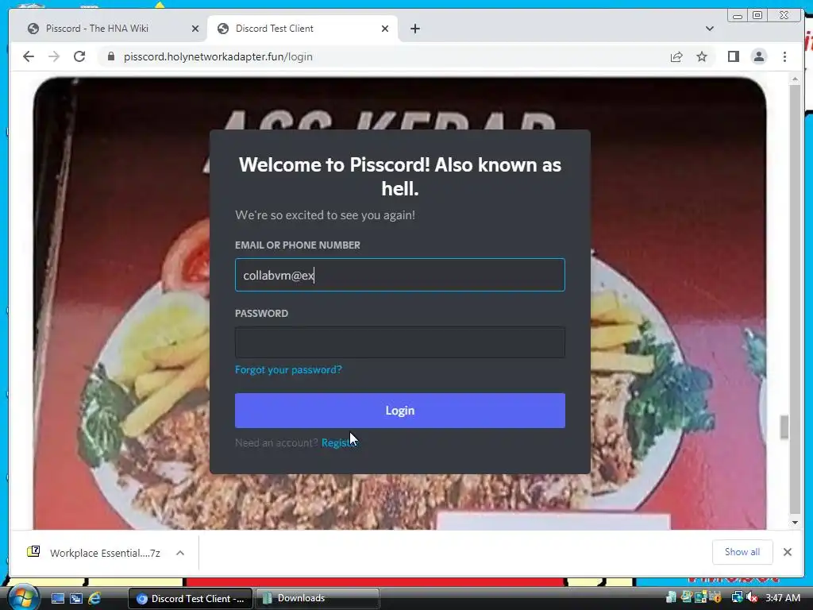The width and height of the screenshot is (813, 610).
Task: Click the email or phone number field
Action: (x=400, y=275)
